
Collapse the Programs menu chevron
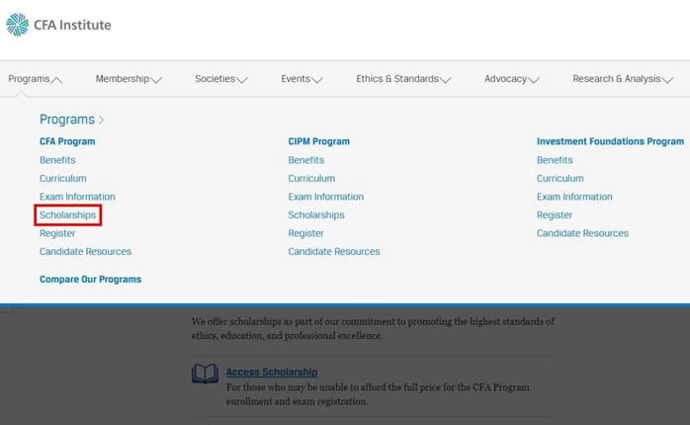tap(56, 80)
